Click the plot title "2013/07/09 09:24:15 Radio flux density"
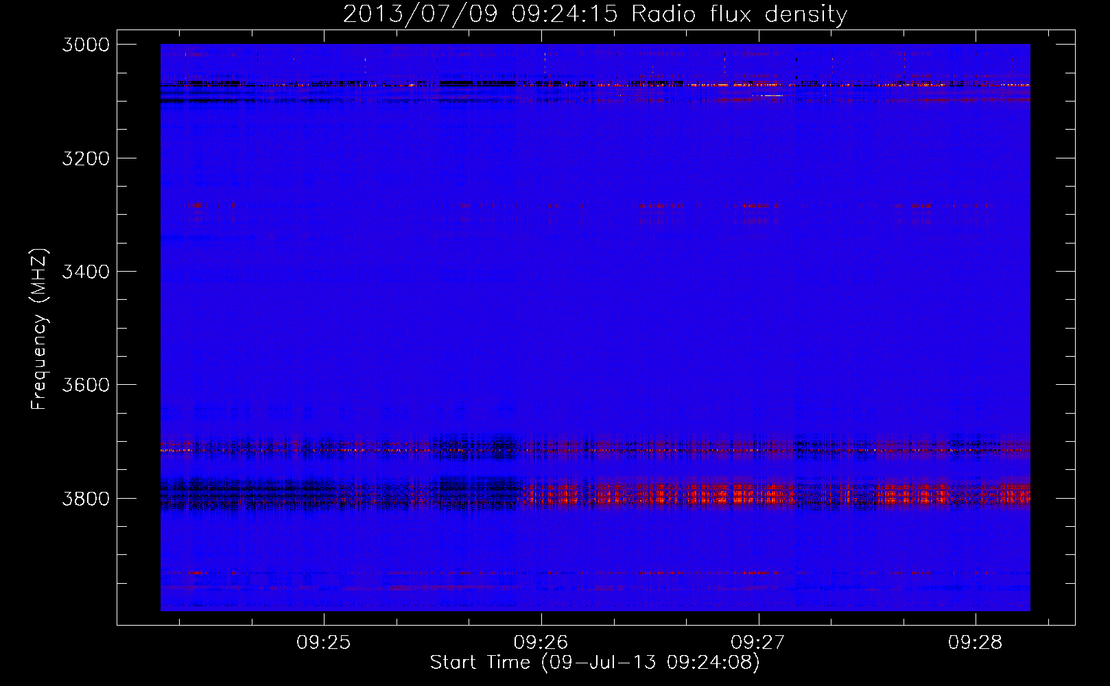The width and height of the screenshot is (1110, 686). pyautogui.click(x=595, y=14)
